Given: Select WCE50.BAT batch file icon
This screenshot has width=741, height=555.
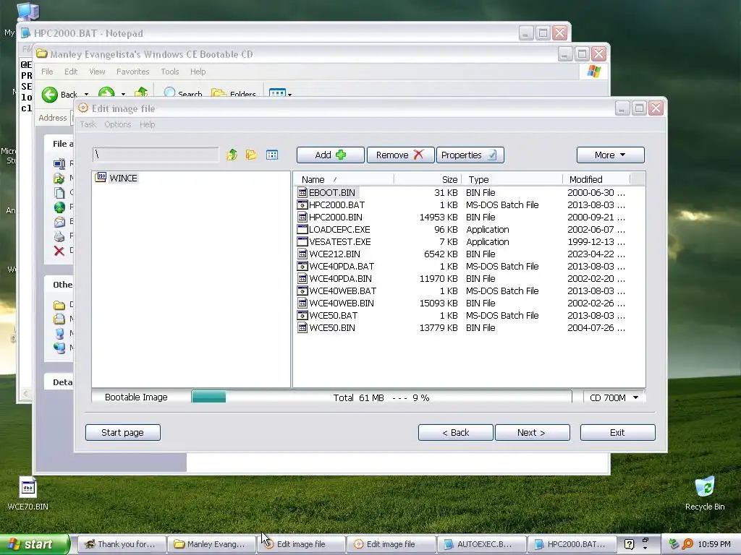Looking at the screenshot, I should click(302, 315).
